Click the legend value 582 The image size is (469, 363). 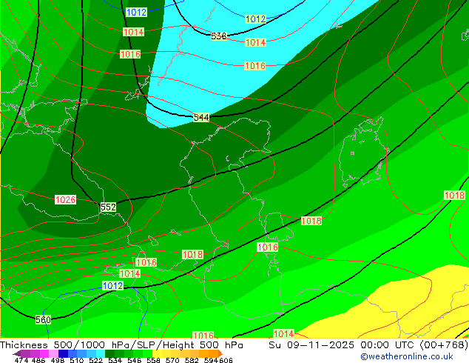point(192,360)
